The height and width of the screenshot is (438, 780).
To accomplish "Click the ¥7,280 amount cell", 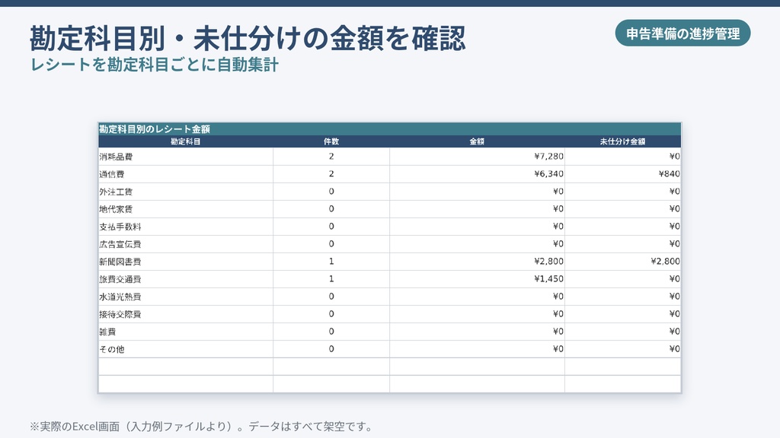I will coord(477,157).
